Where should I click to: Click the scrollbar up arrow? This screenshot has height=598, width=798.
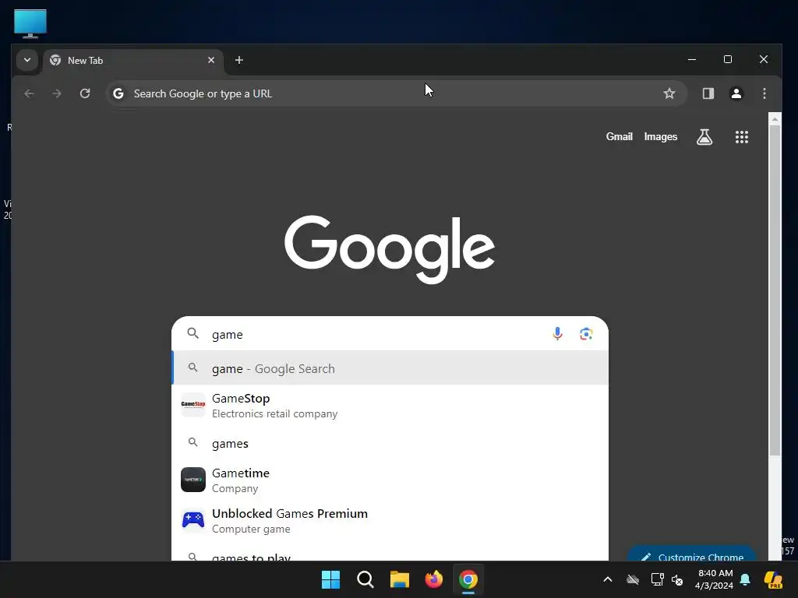[775, 119]
